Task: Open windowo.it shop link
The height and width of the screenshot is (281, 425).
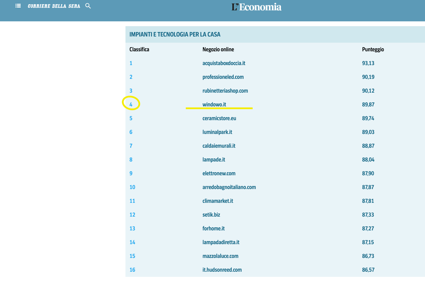Action: click(x=214, y=104)
